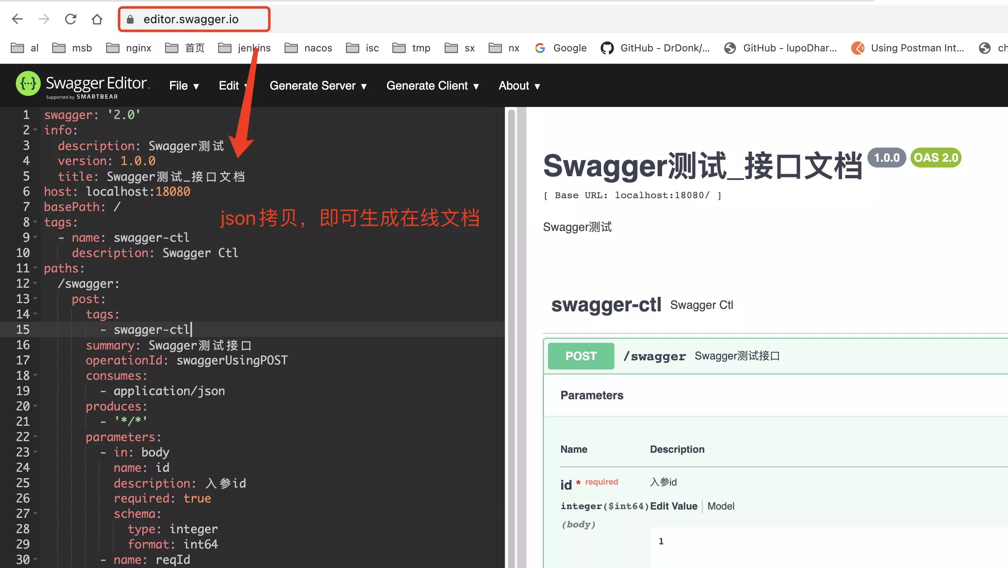The height and width of the screenshot is (568, 1008).
Task: Collapse the info block fold arrow line 2
Action: (x=35, y=130)
